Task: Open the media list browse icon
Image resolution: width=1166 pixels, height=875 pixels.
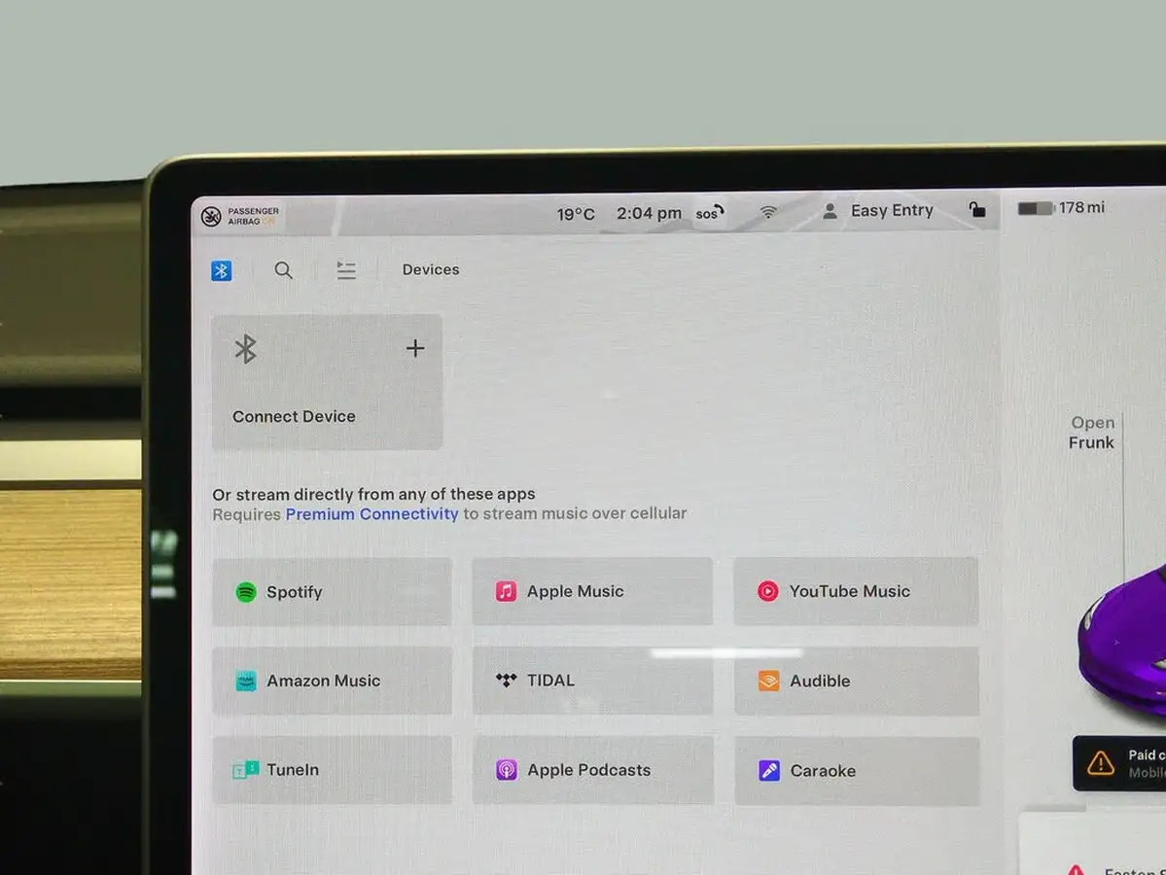Action: tap(346, 270)
